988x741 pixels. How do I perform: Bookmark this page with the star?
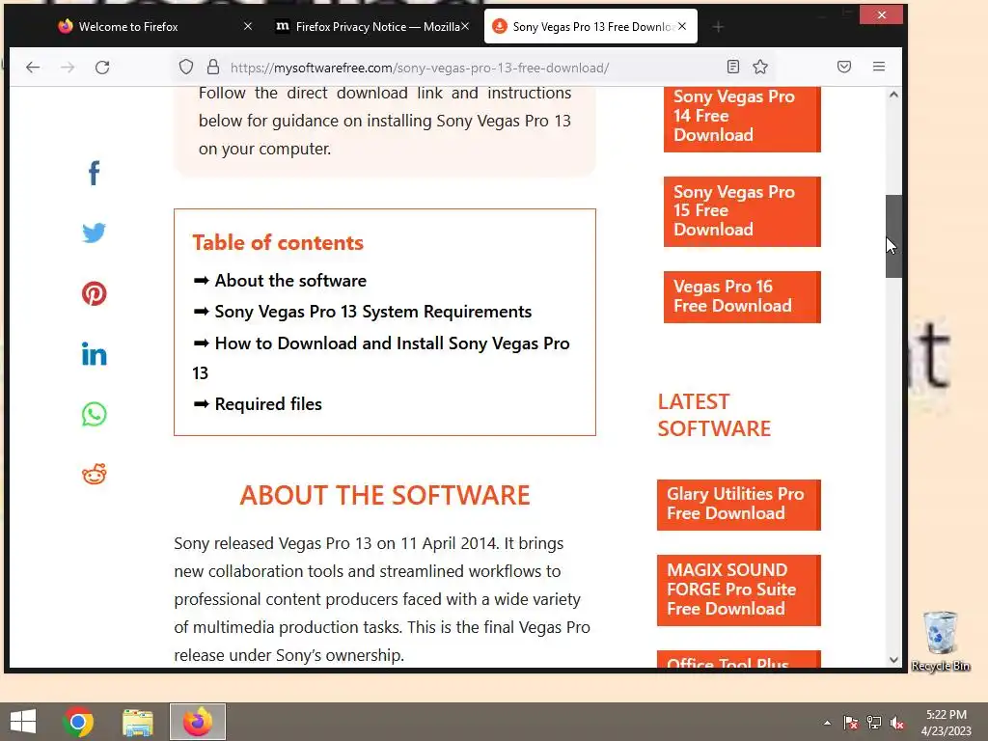pyautogui.click(x=760, y=67)
